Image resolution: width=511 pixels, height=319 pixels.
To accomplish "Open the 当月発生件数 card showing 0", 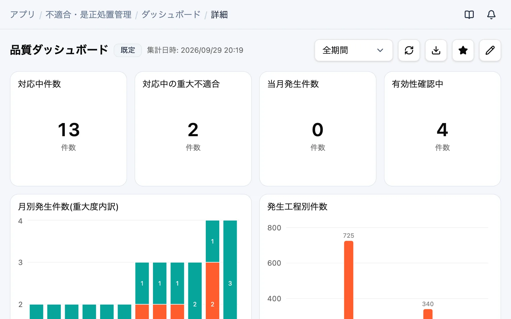I will pyautogui.click(x=318, y=129).
